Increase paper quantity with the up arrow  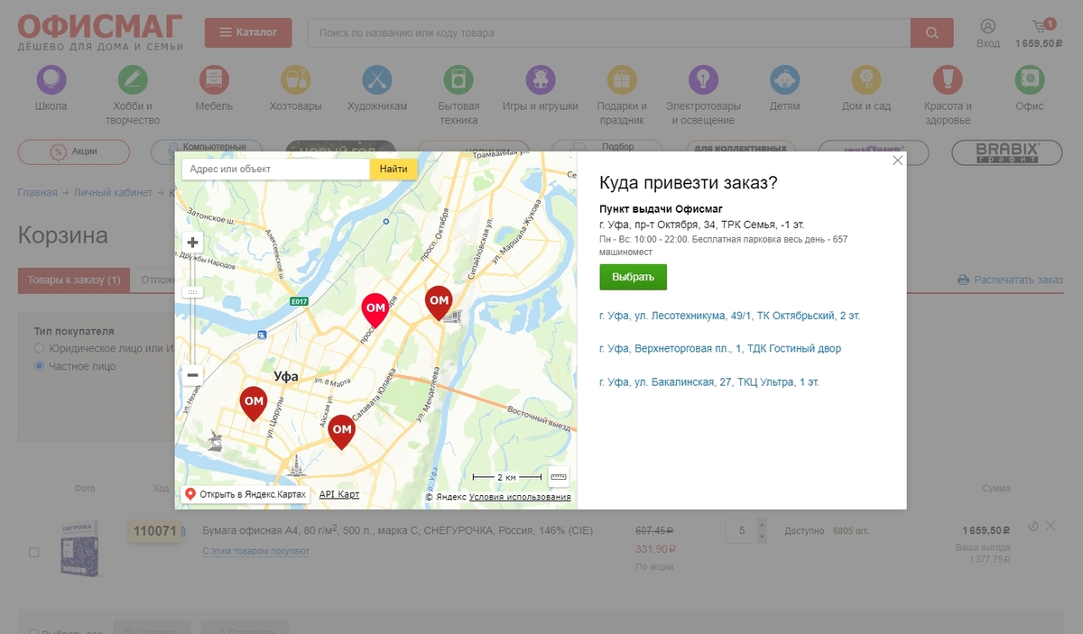coord(762,525)
